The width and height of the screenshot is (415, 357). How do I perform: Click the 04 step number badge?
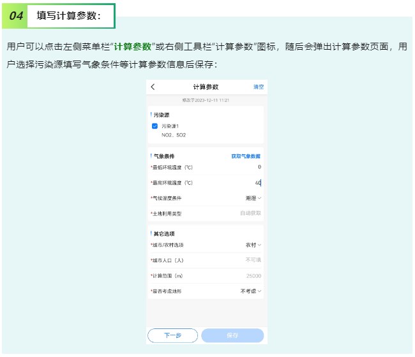(16, 17)
